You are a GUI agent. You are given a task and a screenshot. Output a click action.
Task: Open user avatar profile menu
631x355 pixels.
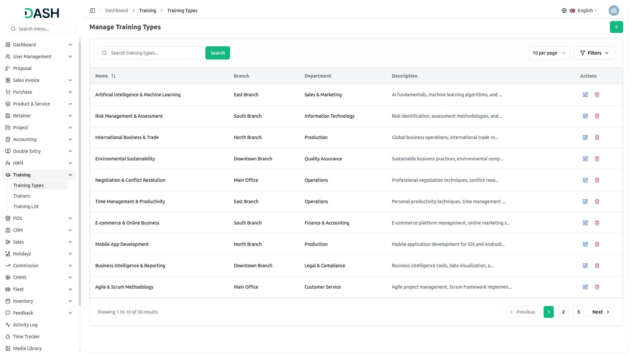(x=614, y=11)
